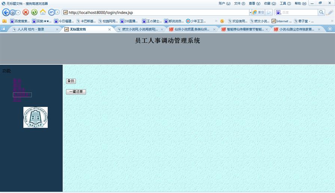Click the orange round icon on bookmarks bar
The height and width of the screenshot is (193, 335).
[x=222, y=21]
